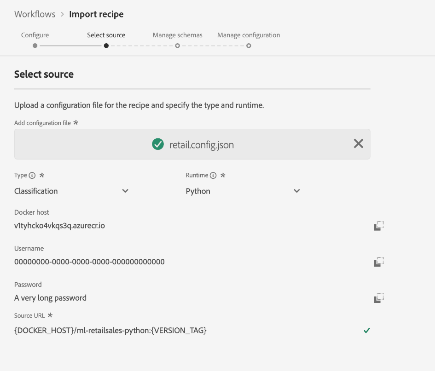Navigate to the Workflows breadcrumb

coord(35,14)
